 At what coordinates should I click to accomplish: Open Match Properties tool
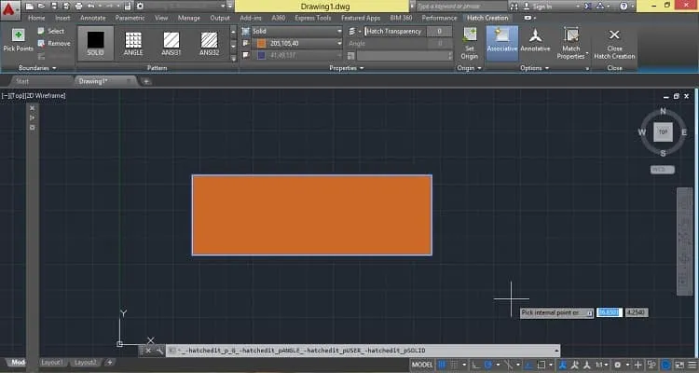tap(570, 43)
